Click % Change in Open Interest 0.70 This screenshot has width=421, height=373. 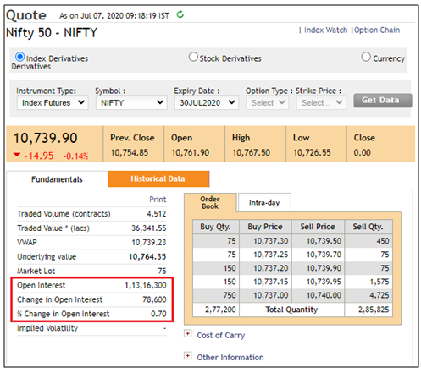(158, 314)
